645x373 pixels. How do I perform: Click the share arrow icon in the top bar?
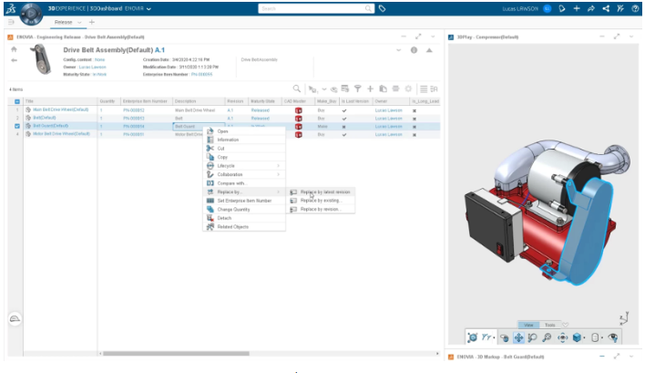(x=591, y=8)
